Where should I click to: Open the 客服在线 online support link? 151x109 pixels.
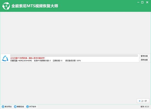pos(19,107)
